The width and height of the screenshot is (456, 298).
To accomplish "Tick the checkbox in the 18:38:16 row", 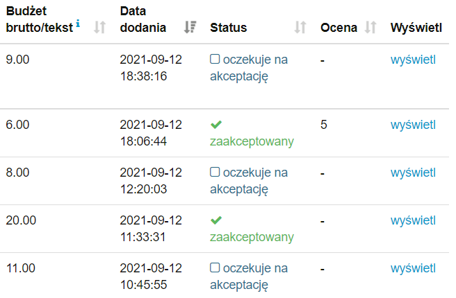I will 215,60.
